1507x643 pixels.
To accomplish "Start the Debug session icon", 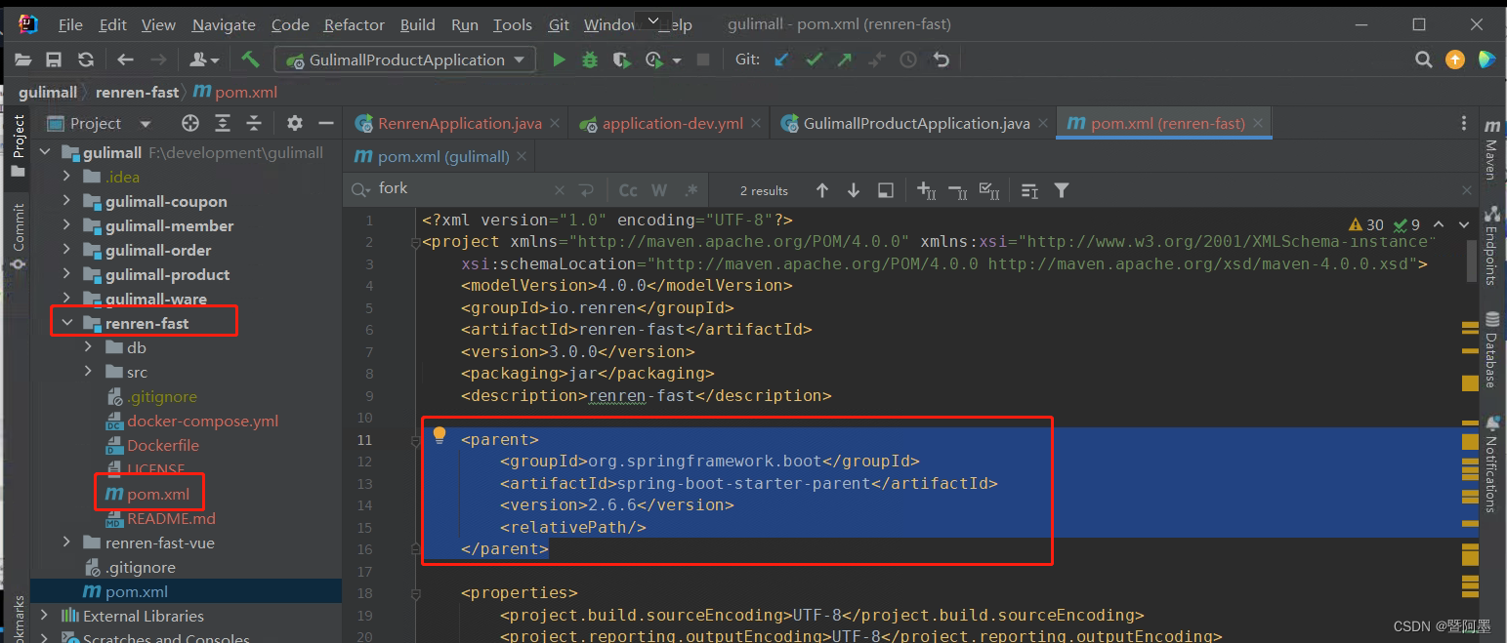I will click(588, 59).
